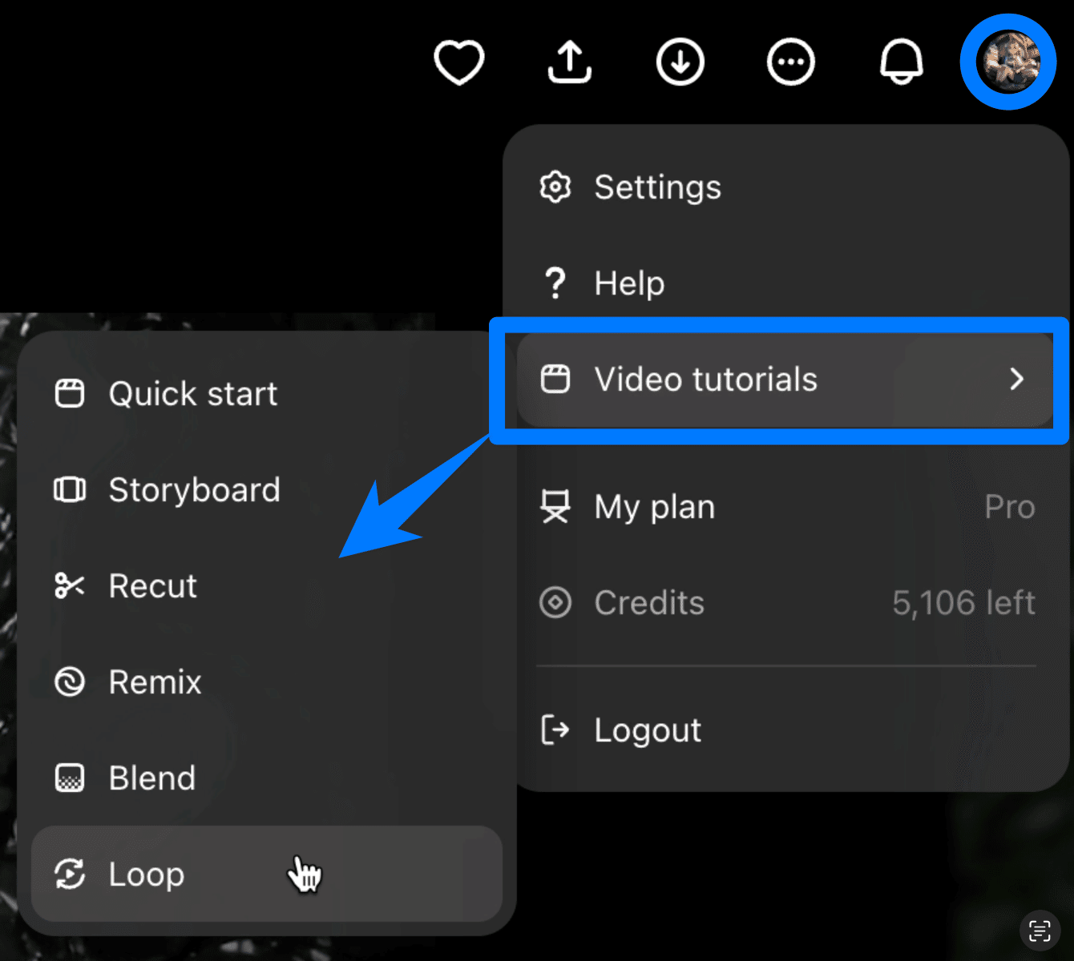Open the Quick start tutorial
Image resolution: width=1074 pixels, height=961 pixels.
[192, 394]
